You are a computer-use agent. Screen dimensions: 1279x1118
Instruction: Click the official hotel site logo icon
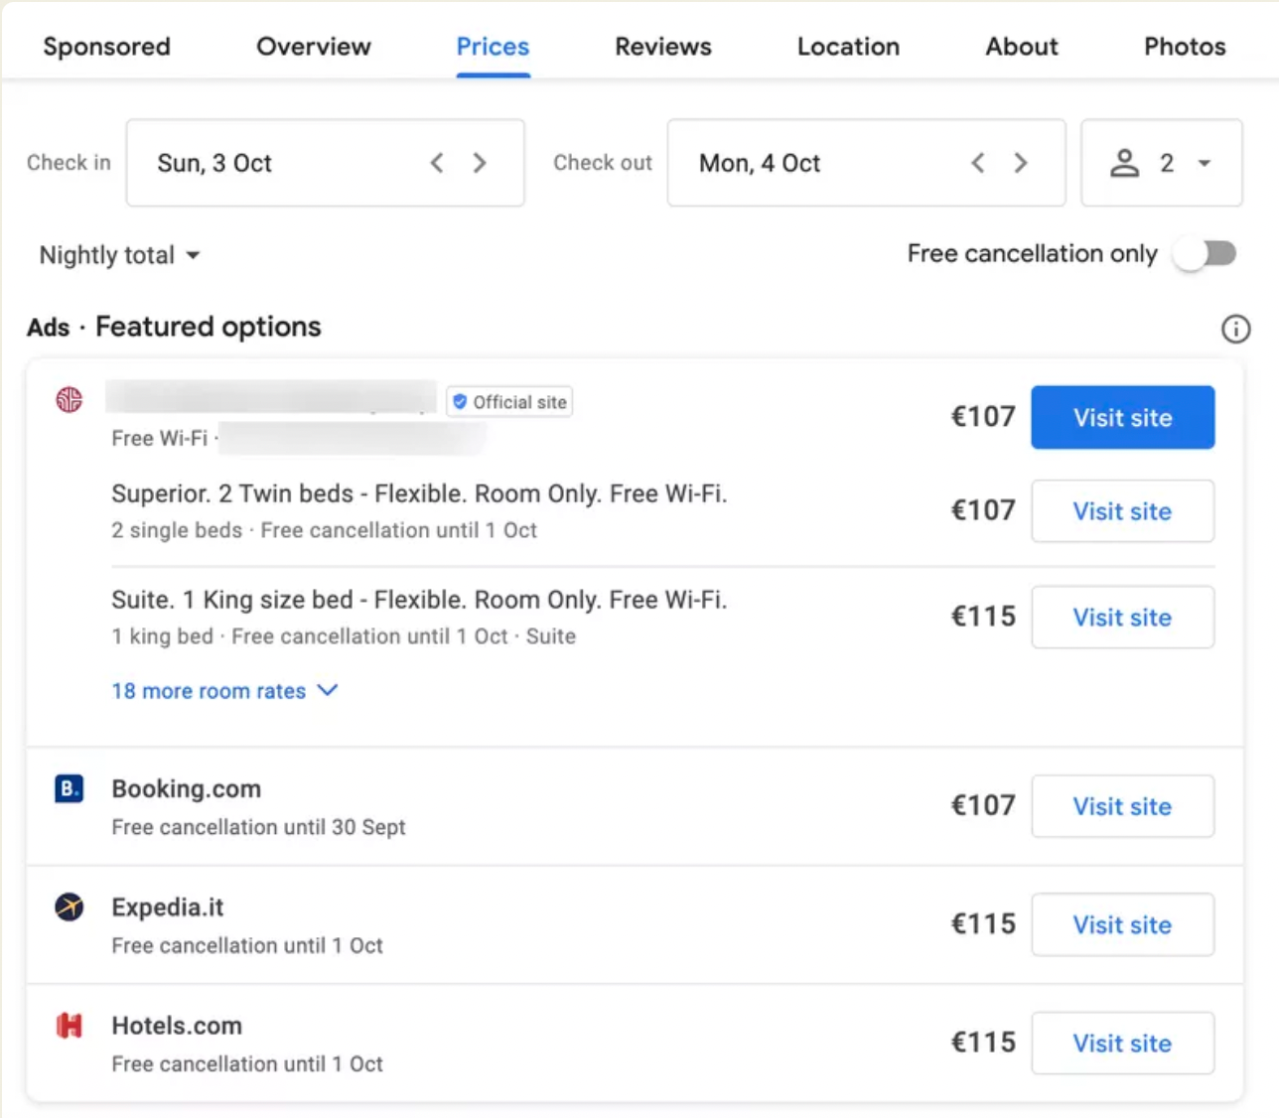tap(69, 400)
